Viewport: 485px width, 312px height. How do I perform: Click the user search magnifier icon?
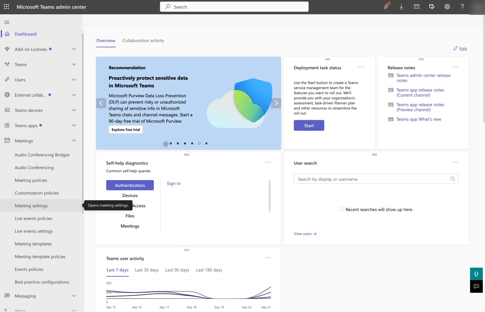[453, 179]
